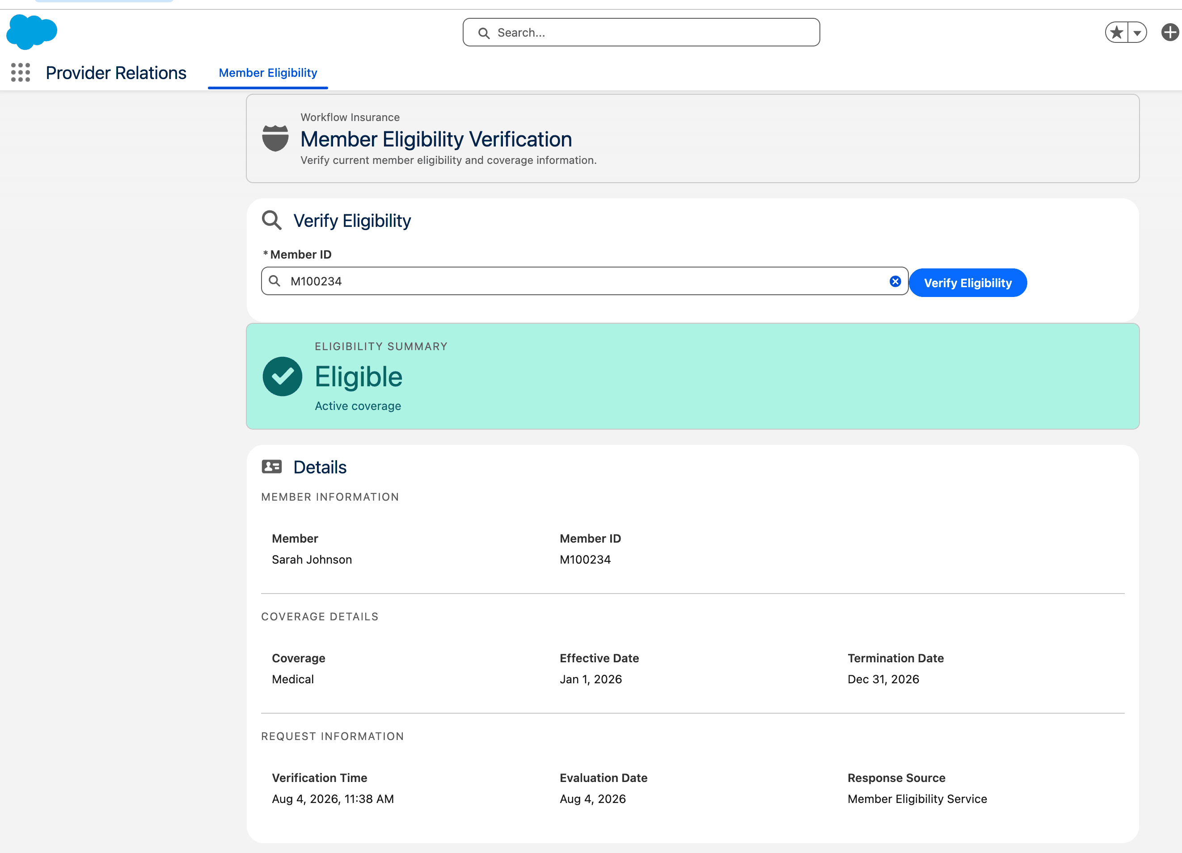This screenshot has width=1182, height=853.
Task: Switch to the Member Eligibility tab
Action: click(x=268, y=73)
